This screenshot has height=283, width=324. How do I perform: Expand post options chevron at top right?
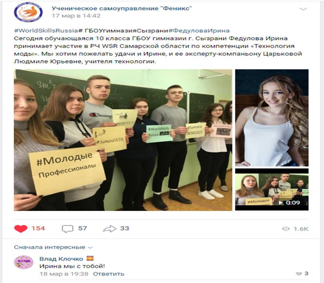point(303,9)
